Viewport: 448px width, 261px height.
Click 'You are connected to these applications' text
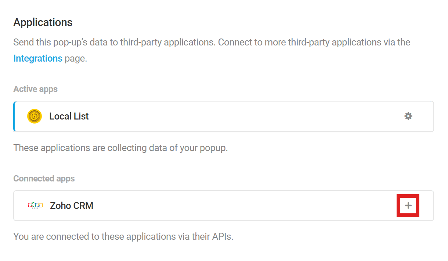[123, 236]
